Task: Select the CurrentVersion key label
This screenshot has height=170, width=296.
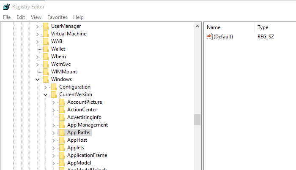Action: click(x=76, y=94)
